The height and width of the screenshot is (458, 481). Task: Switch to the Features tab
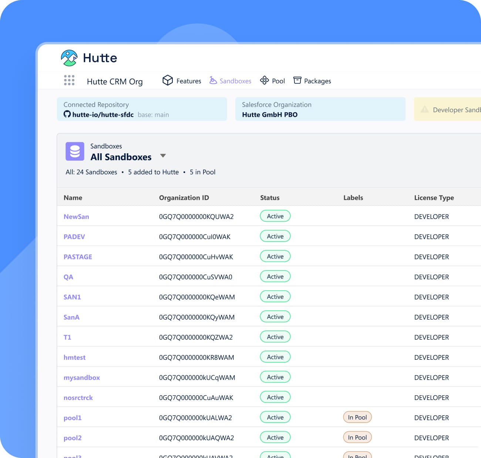coord(189,81)
